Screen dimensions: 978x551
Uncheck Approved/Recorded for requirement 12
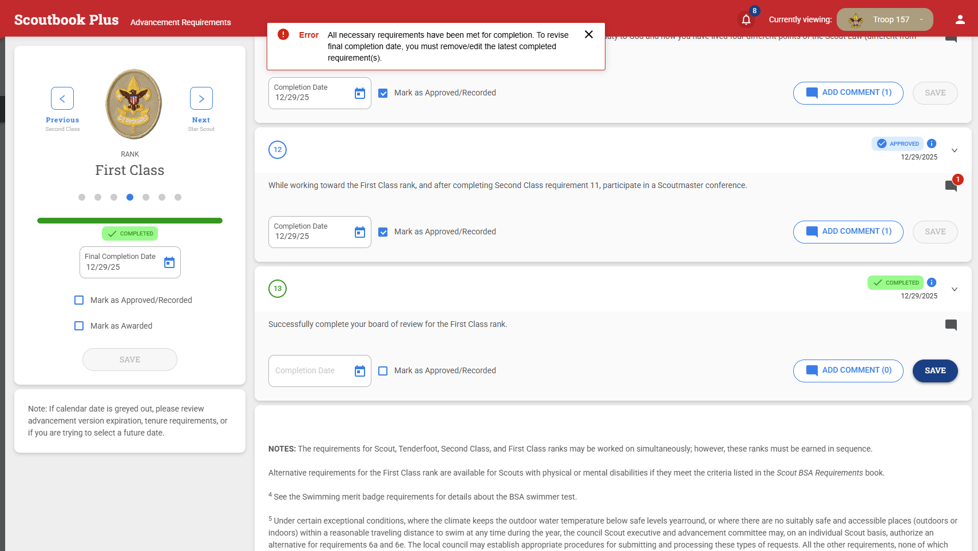coord(383,232)
